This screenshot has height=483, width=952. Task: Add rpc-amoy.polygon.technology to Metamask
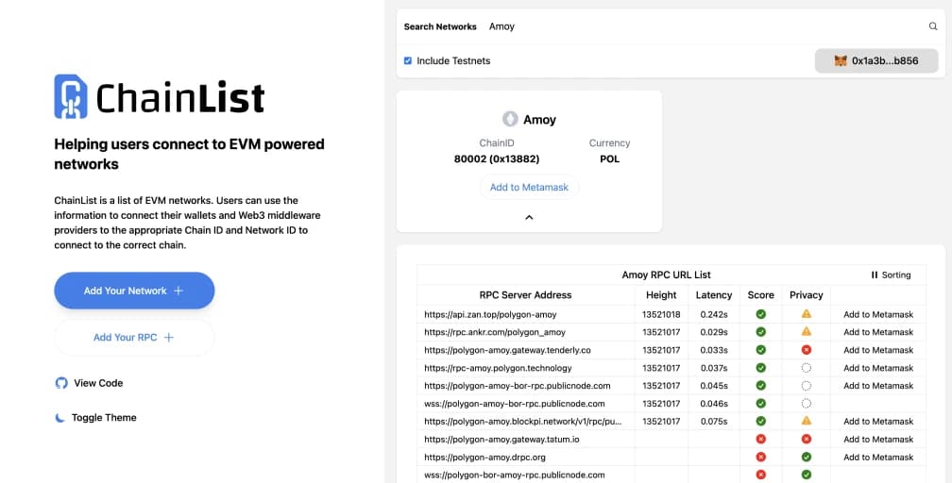click(878, 368)
